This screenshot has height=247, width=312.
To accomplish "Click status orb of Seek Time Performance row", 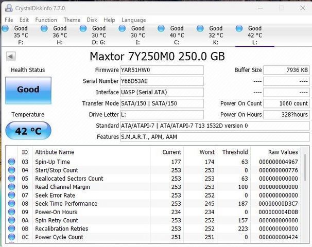I will [x=11, y=203].
